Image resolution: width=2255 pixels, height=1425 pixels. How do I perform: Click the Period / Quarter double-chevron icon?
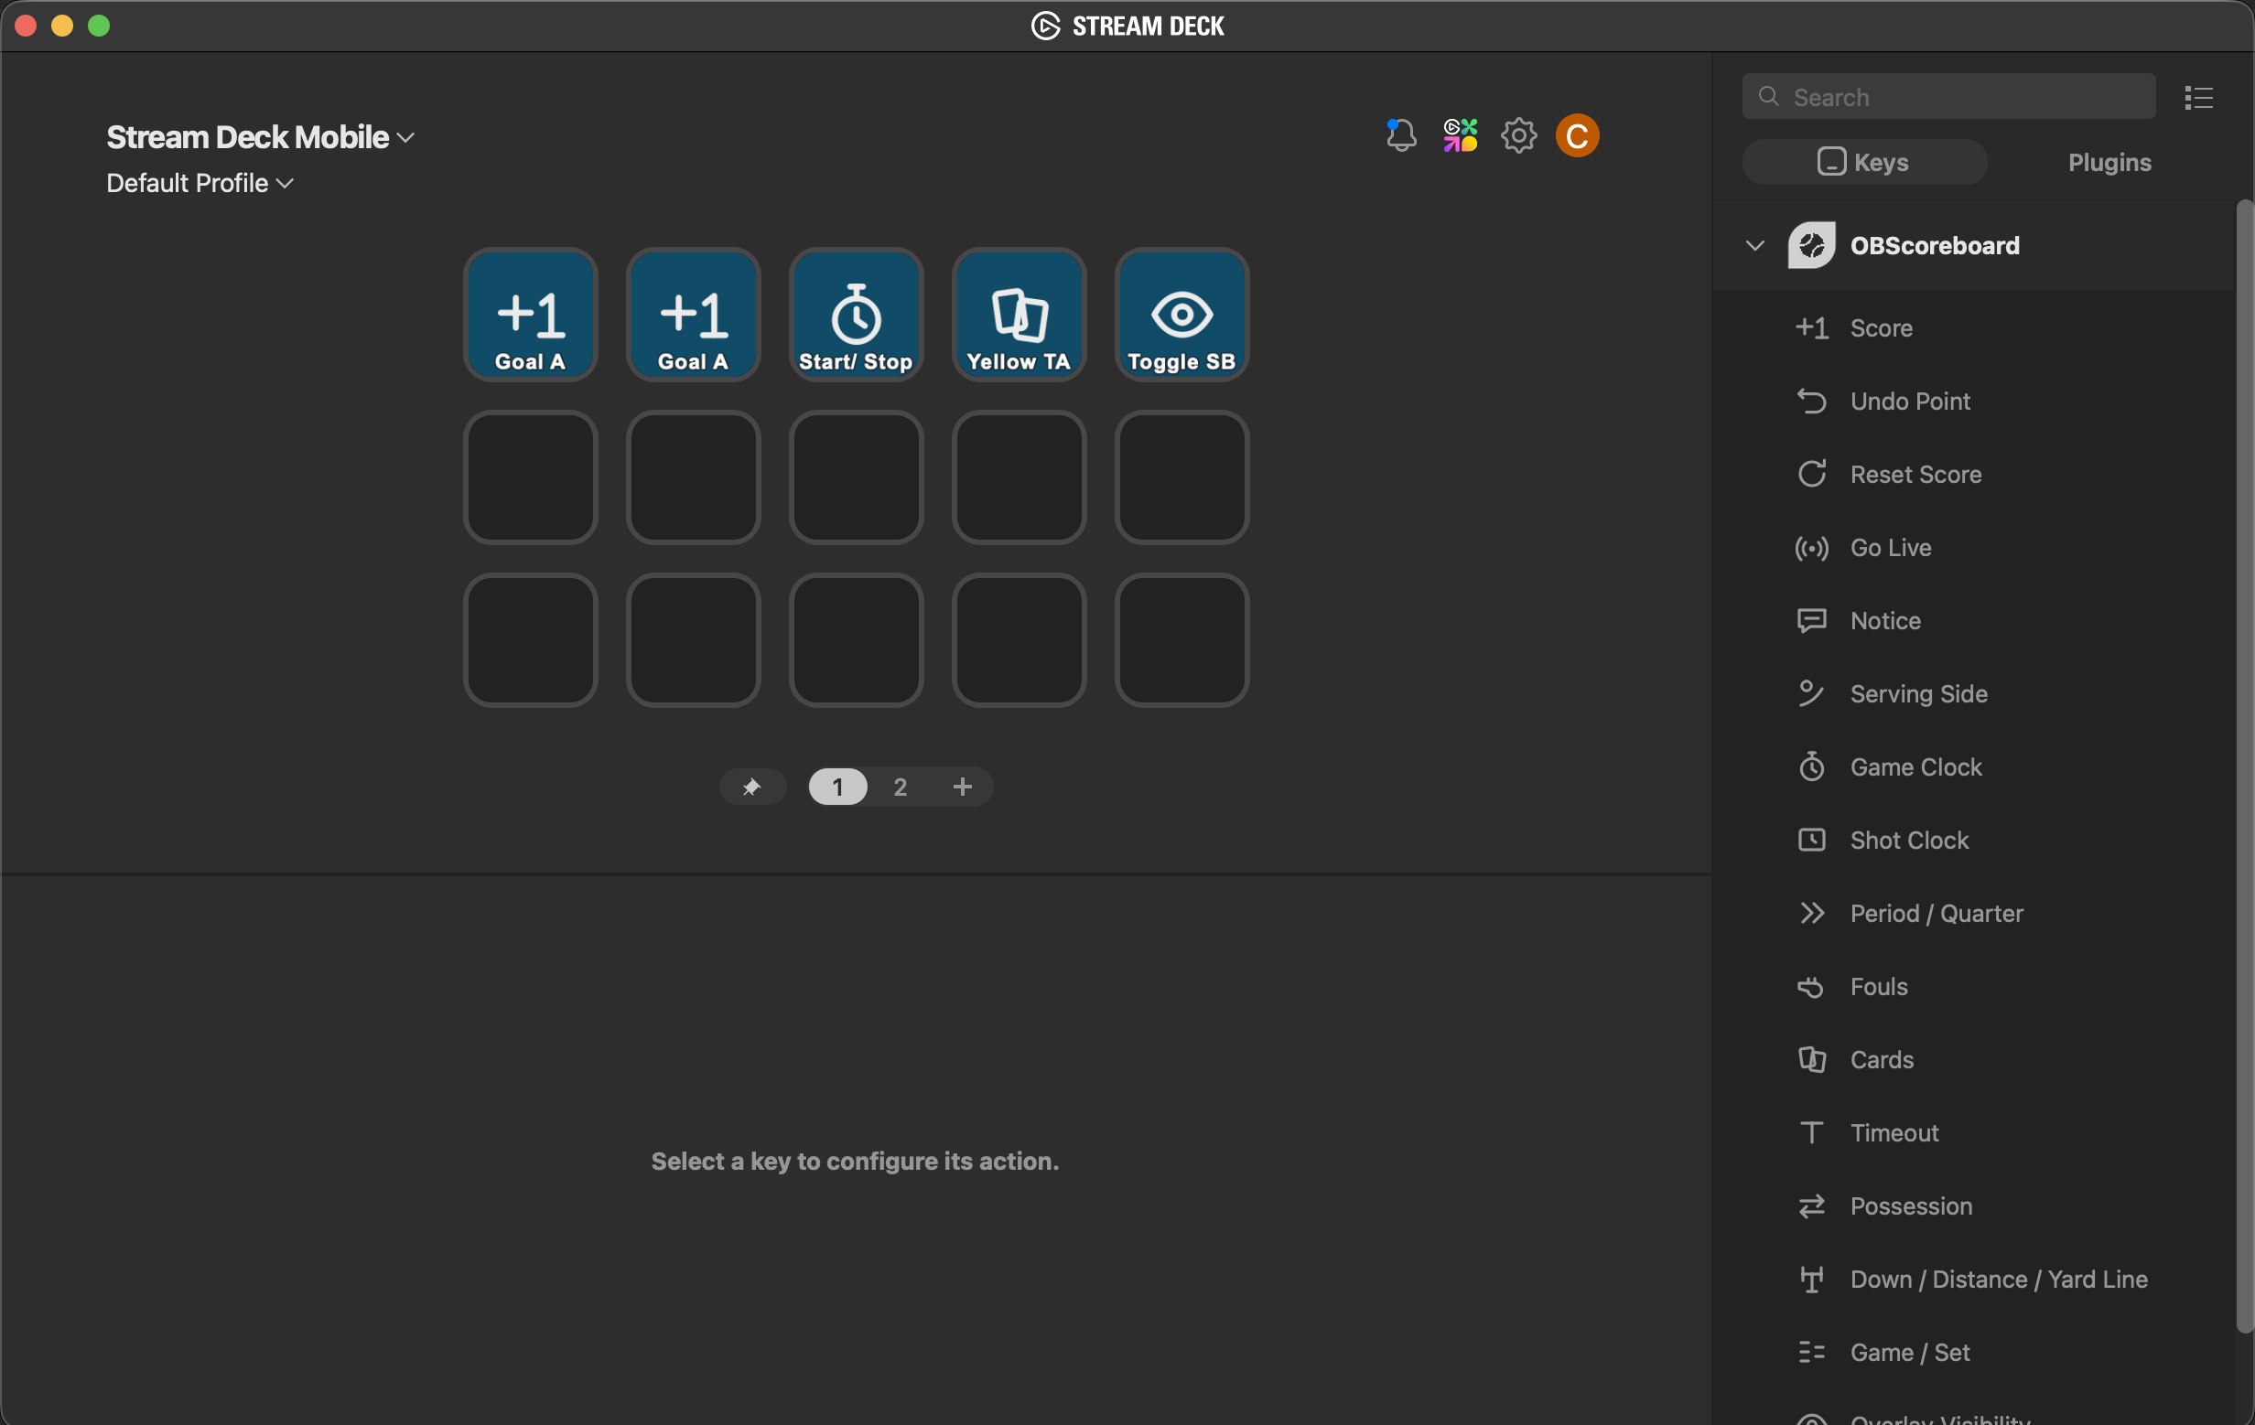[1811, 913]
